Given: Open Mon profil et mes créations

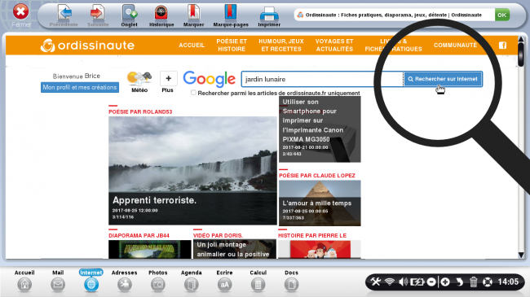Looking at the screenshot, I should pos(80,87).
